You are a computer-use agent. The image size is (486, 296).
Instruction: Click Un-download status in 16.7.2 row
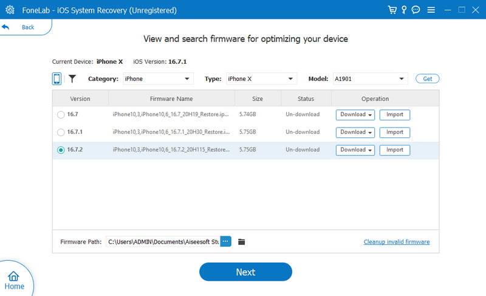(303, 150)
